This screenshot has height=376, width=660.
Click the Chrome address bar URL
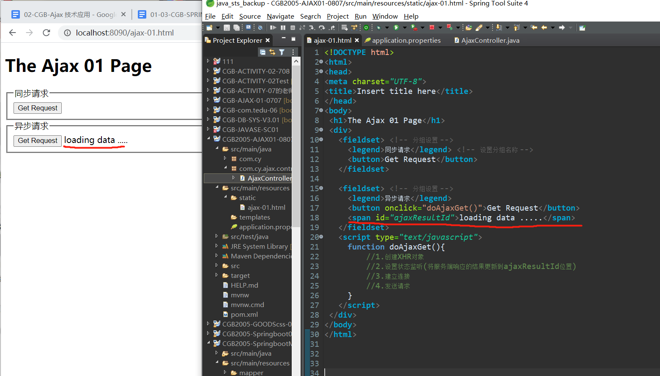pyautogui.click(x=125, y=33)
